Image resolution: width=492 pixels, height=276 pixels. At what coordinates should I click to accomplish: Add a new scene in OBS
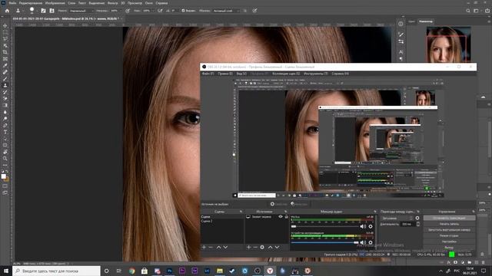click(x=204, y=247)
